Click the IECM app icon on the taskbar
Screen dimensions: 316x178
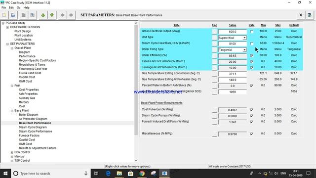click(164, 174)
